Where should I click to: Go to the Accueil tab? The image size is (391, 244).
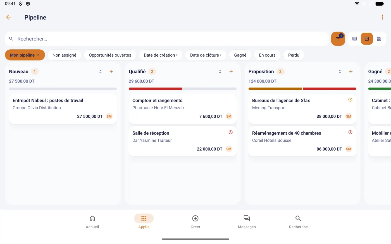pyautogui.click(x=92, y=222)
